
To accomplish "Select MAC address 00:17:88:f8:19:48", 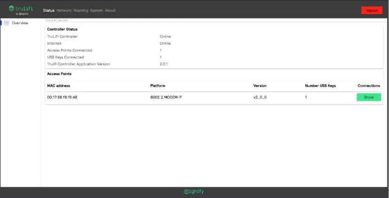I will point(62,97).
